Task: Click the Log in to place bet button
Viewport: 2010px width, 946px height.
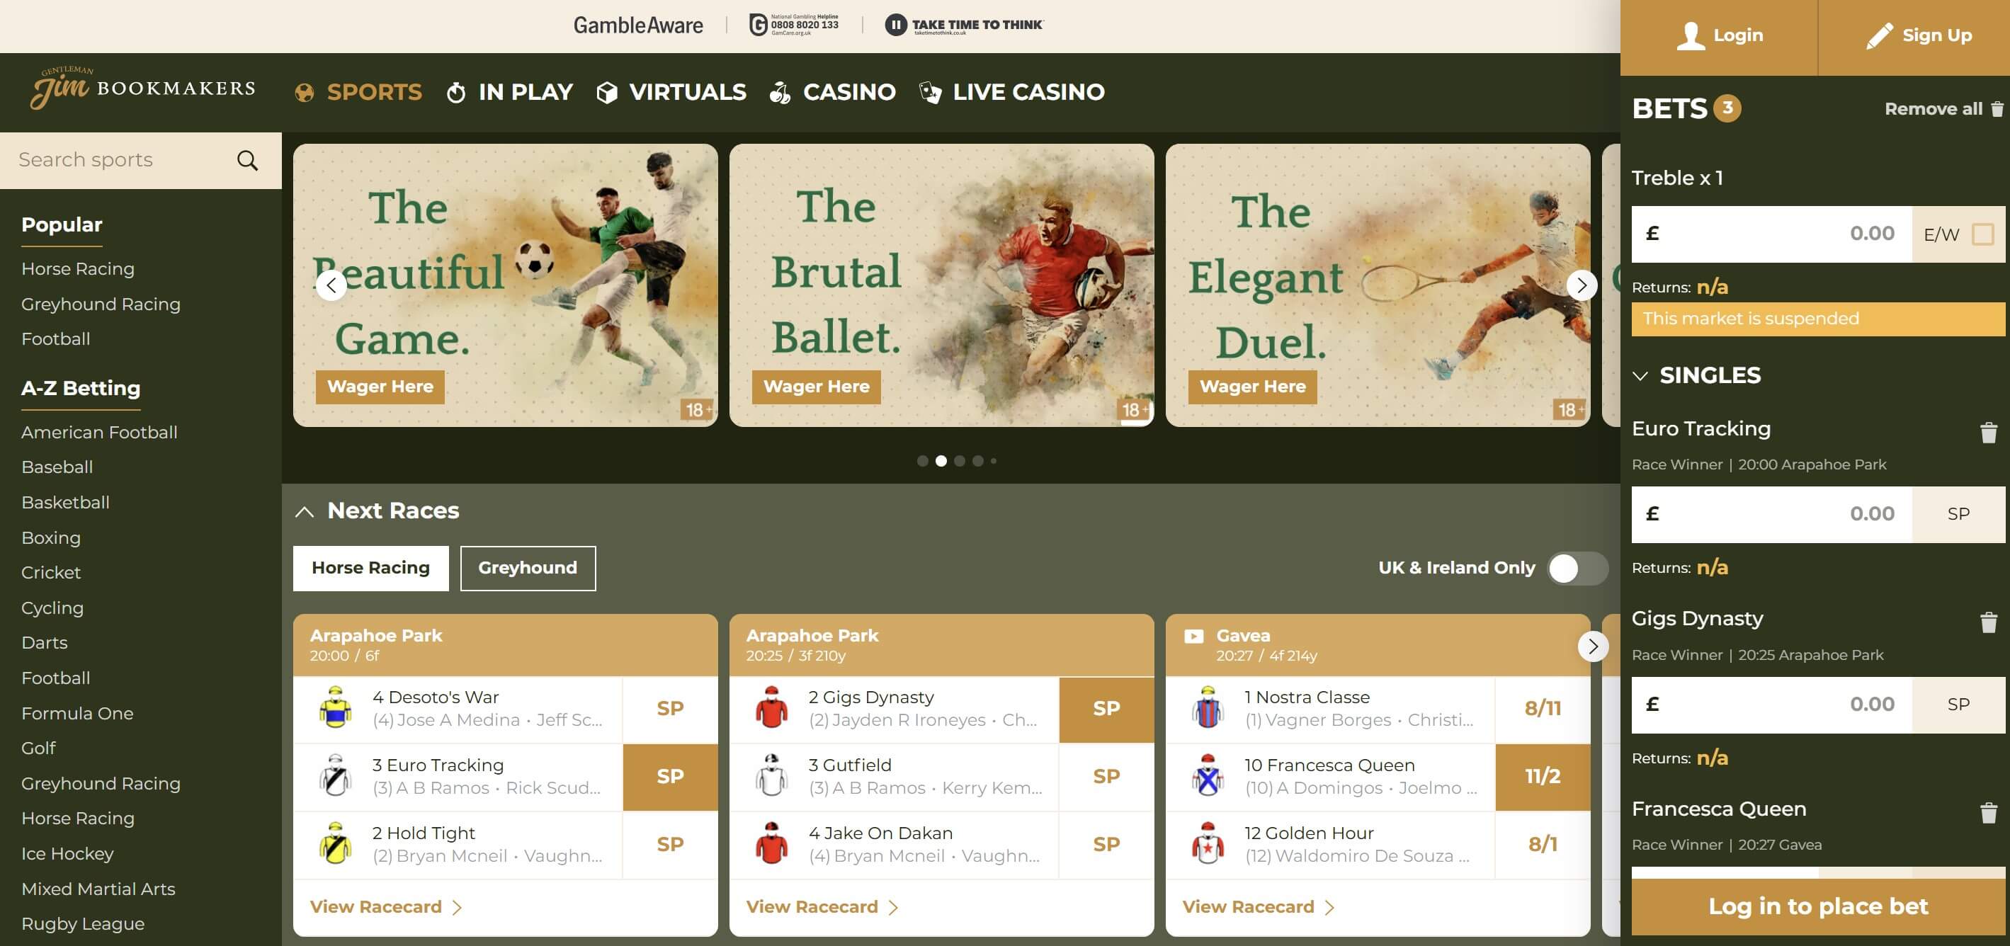Action: 1818,906
